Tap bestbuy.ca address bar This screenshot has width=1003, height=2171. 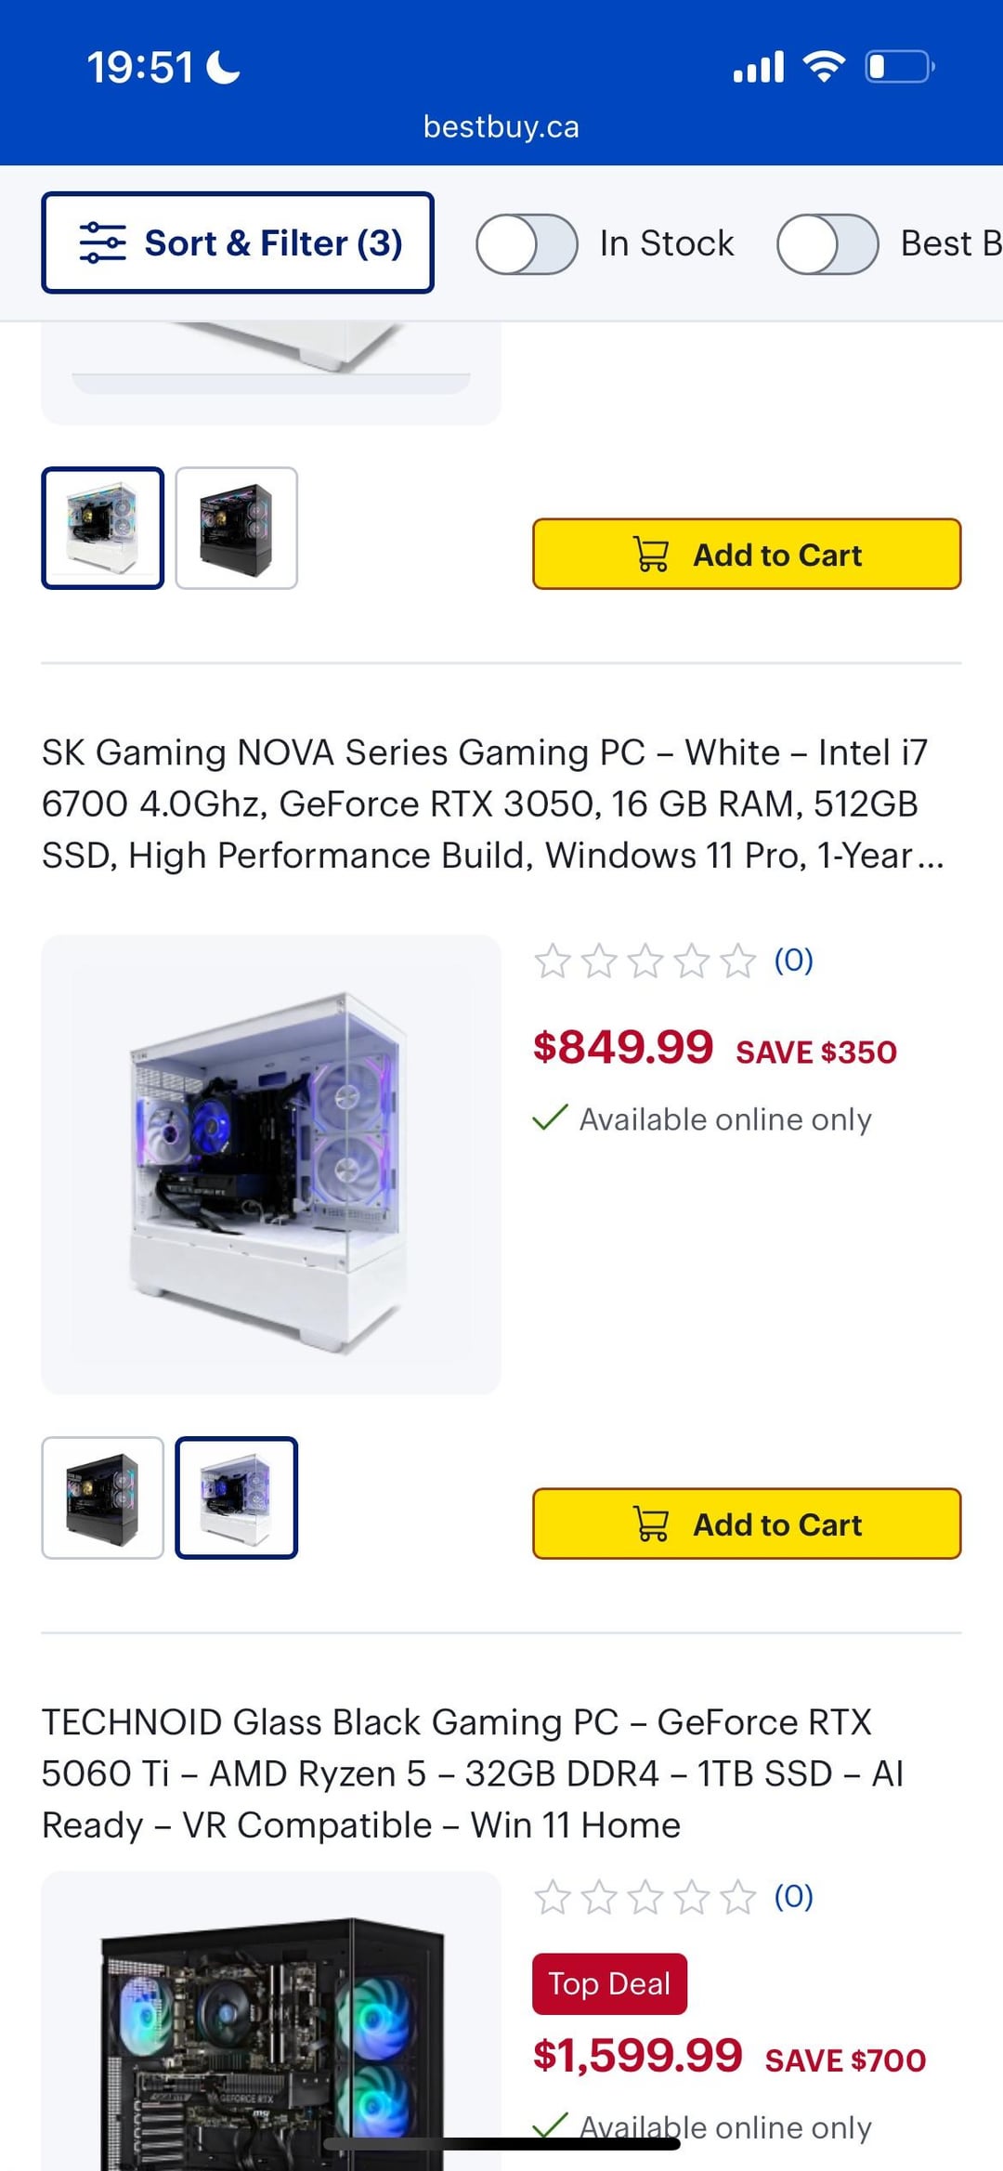coord(501,126)
